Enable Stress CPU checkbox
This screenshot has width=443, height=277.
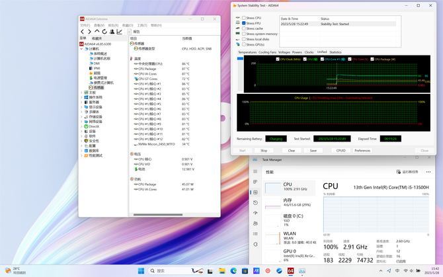pyautogui.click(x=244, y=18)
